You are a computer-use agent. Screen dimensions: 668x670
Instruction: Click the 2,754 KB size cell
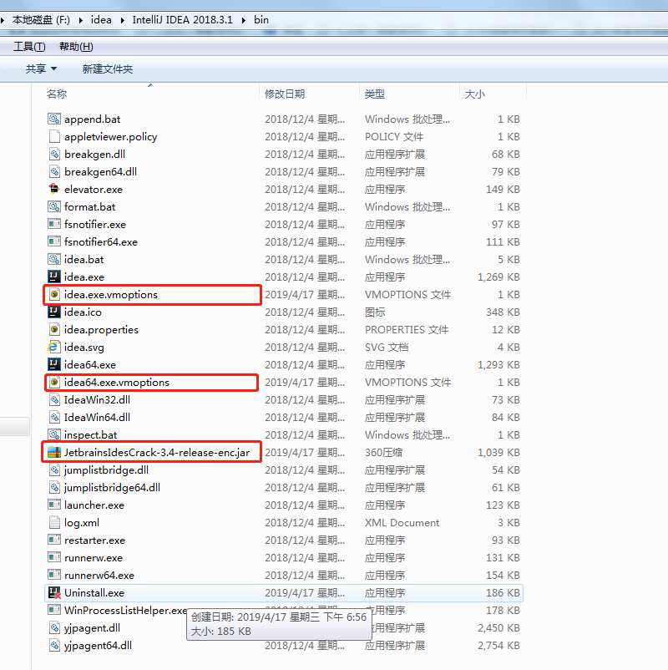pos(498,645)
